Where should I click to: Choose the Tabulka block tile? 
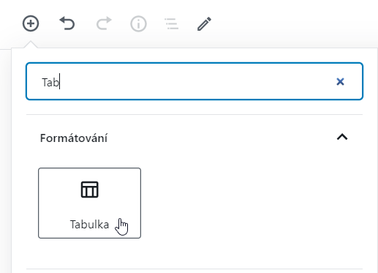tap(89, 203)
